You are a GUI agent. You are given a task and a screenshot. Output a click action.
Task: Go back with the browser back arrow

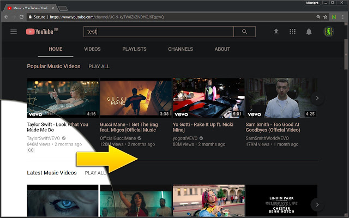[x=6, y=17]
